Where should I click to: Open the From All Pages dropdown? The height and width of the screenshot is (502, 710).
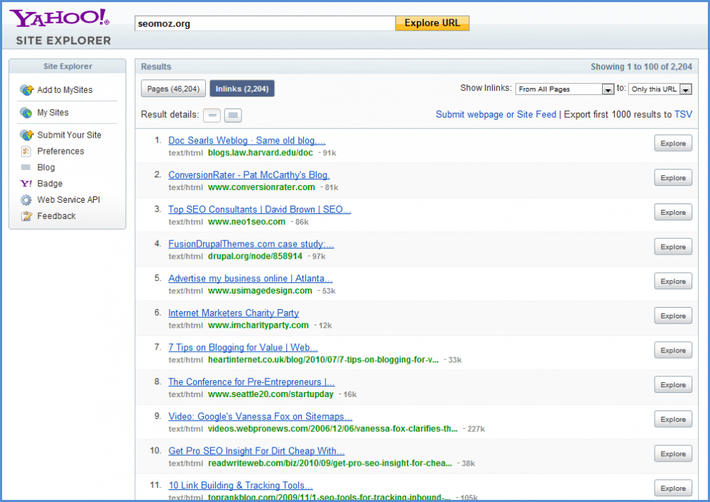pyautogui.click(x=564, y=89)
